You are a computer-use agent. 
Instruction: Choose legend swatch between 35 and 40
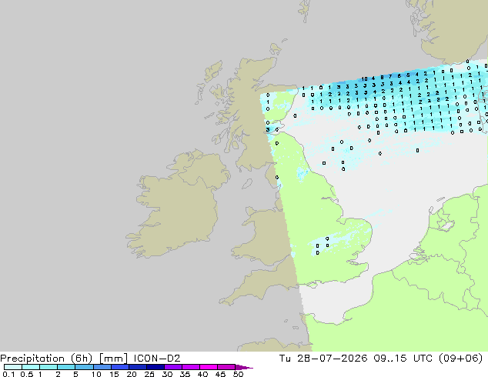(x=190, y=367)
